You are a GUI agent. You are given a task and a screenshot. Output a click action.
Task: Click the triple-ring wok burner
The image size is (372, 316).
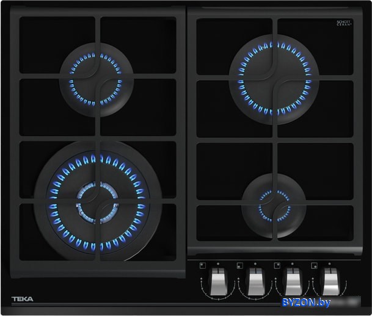click(98, 201)
